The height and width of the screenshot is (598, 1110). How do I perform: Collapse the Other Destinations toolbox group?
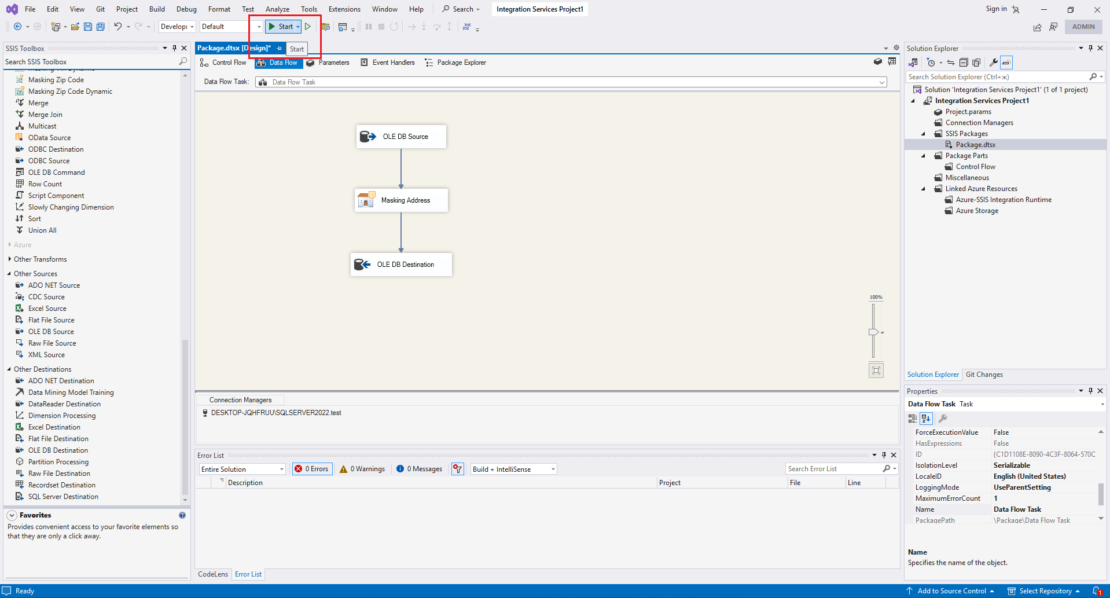click(x=10, y=369)
